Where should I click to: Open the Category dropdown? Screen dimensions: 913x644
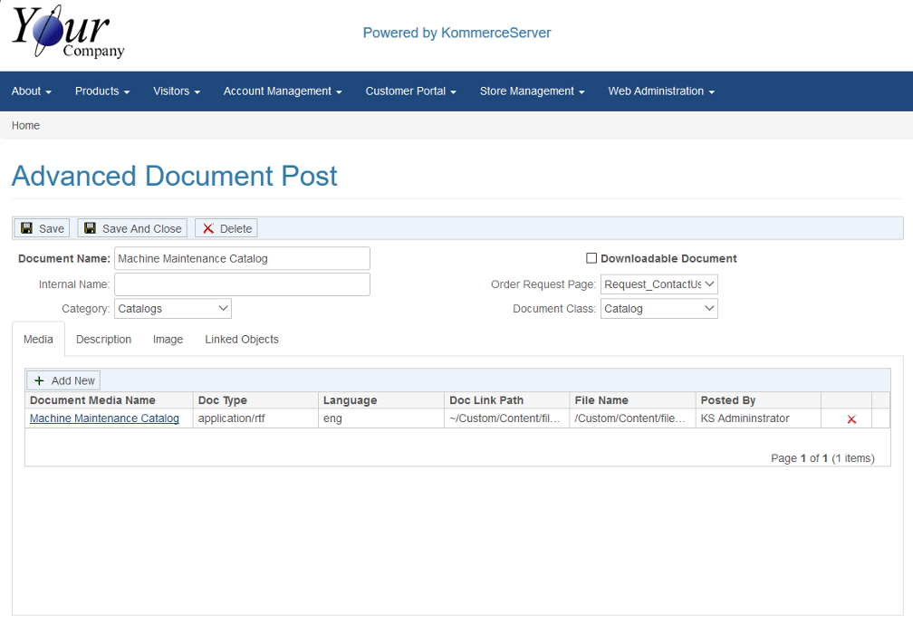click(173, 309)
